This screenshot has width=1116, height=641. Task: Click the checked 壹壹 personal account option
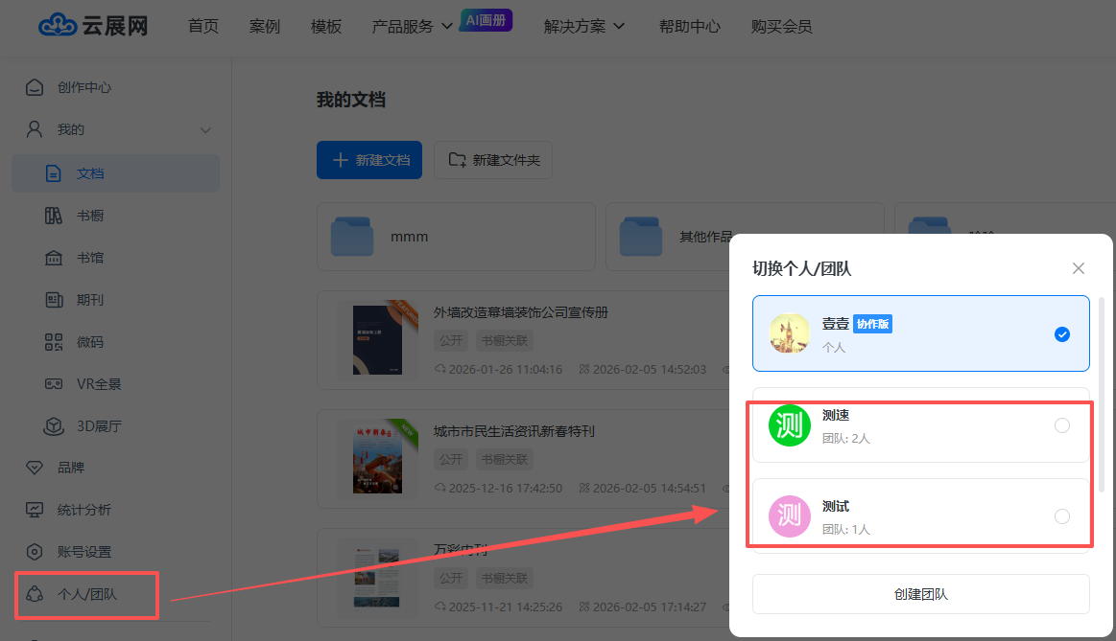[920, 333]
